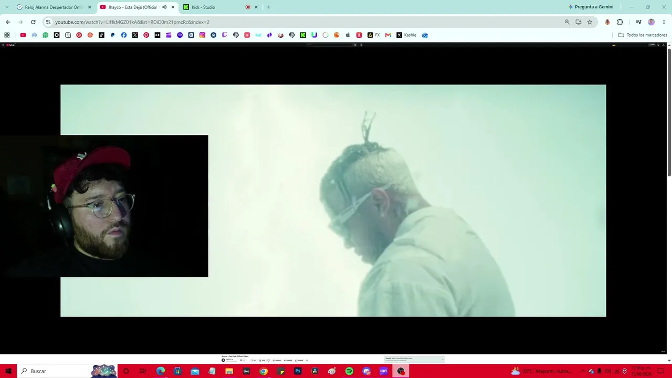This screenshot has width=672, height=378.
Task: Open the tab search dropdown arrow
Action: [7, 7]
